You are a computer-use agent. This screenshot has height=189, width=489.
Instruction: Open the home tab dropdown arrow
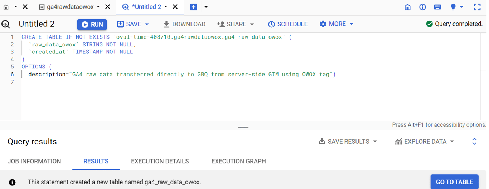click(15, 7)
